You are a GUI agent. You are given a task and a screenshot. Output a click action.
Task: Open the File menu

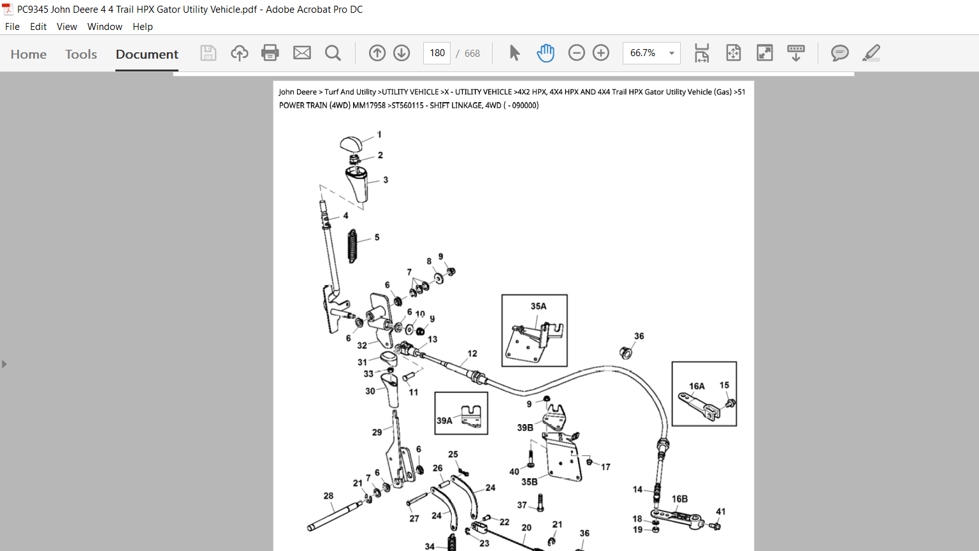12,27
